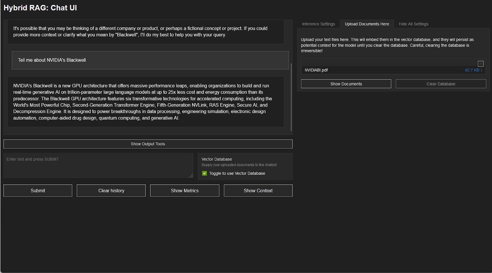
Task: Click the NVIDIABl.pdf file name
Action: (316, 70)
